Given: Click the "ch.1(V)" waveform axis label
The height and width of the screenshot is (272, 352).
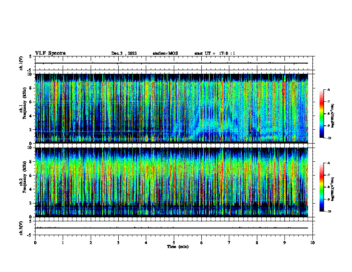Looking at the screenshot, I should coord(21,63).
